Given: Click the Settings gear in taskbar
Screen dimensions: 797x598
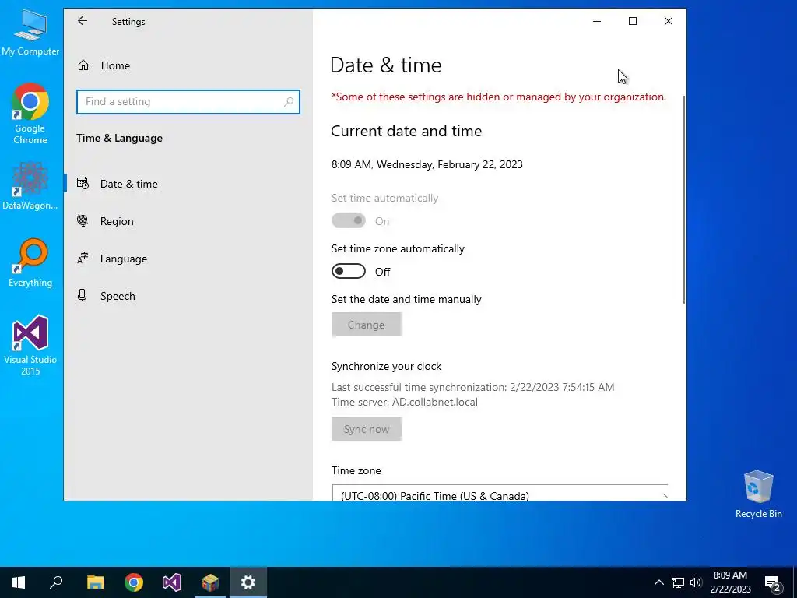Looking at the screenshot, I should [x=248, y=582].
